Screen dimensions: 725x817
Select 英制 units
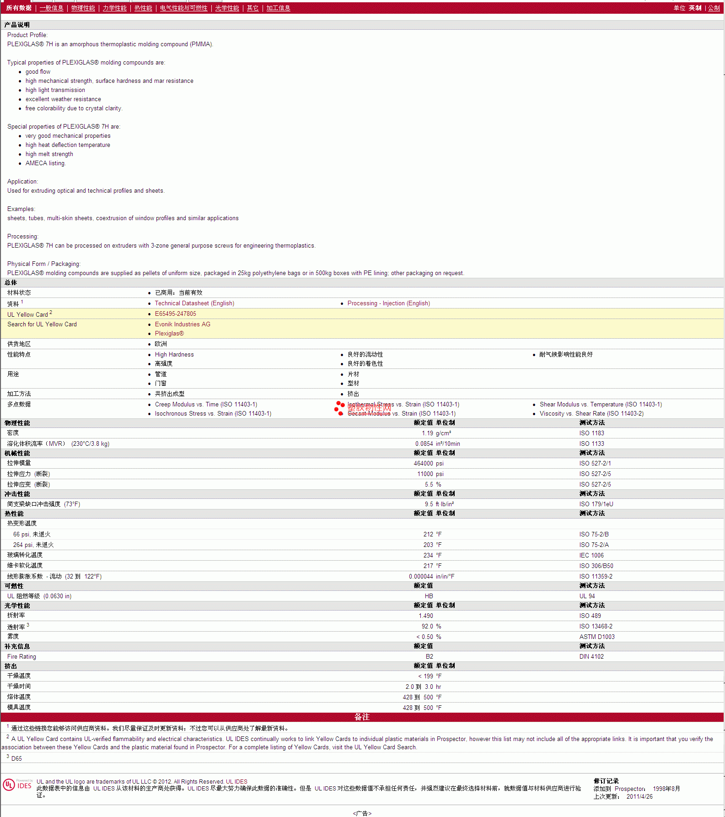[695, 8]
